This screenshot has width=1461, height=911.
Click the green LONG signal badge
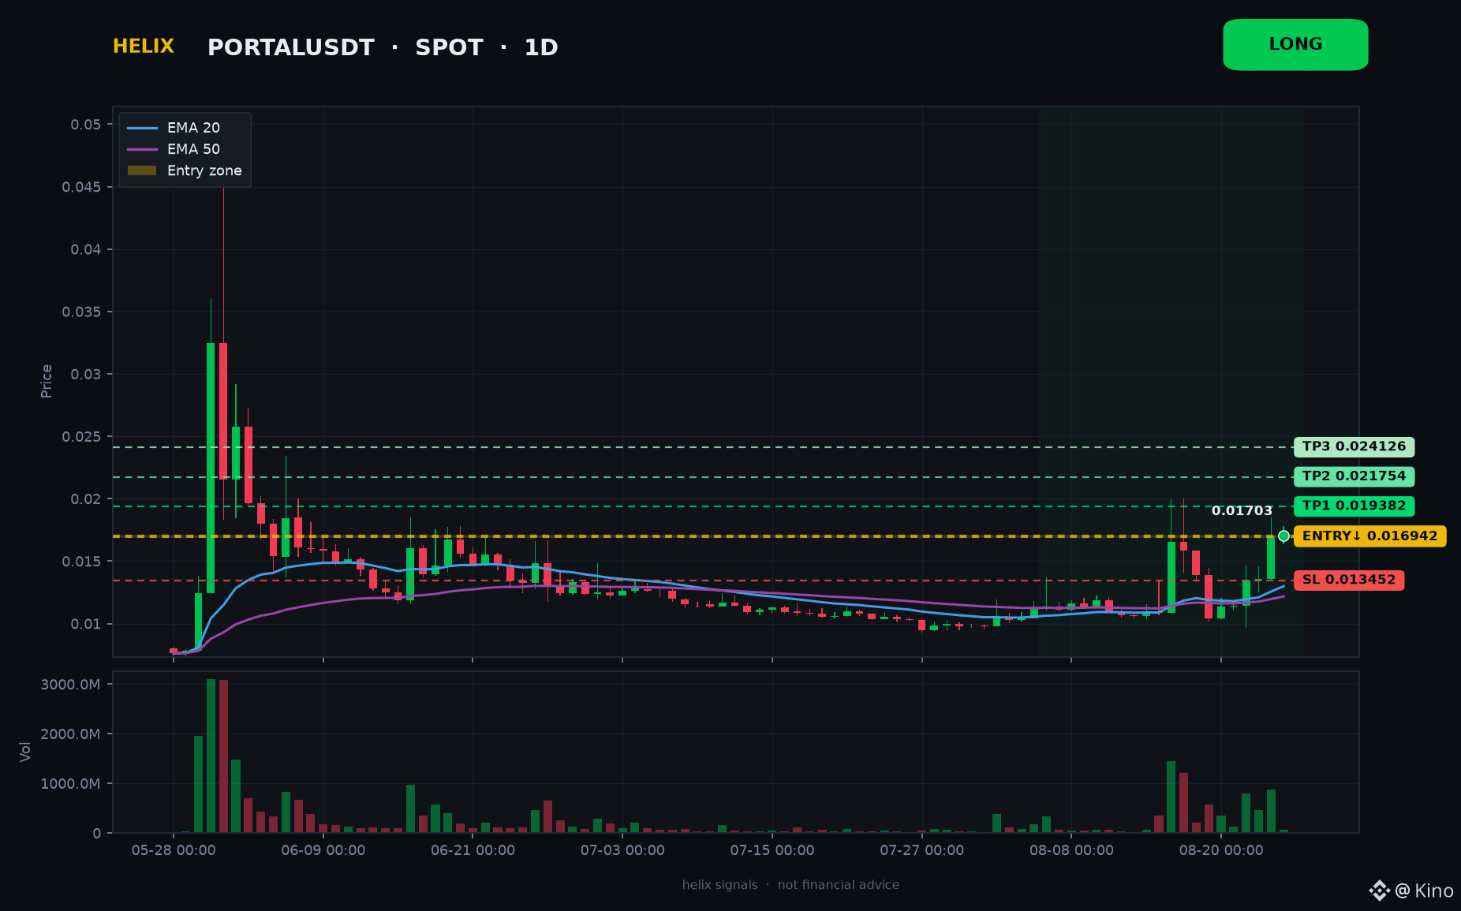[1295, 45]
